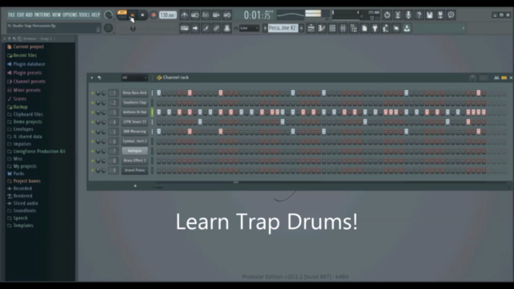Toggle typing keyboard to piano icon
The height and width of the screenshot is (289, 514).
(x=185, y=28)
